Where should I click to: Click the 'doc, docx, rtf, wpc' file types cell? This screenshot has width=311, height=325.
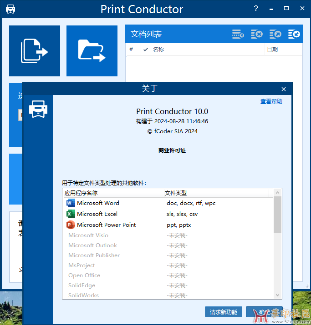(x=191, y=203)
